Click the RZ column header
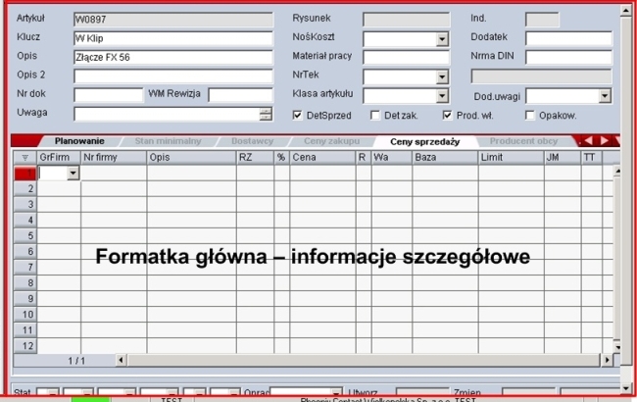Screen dimensions: 637x402 pyautogui.click(x=255, y=157)
